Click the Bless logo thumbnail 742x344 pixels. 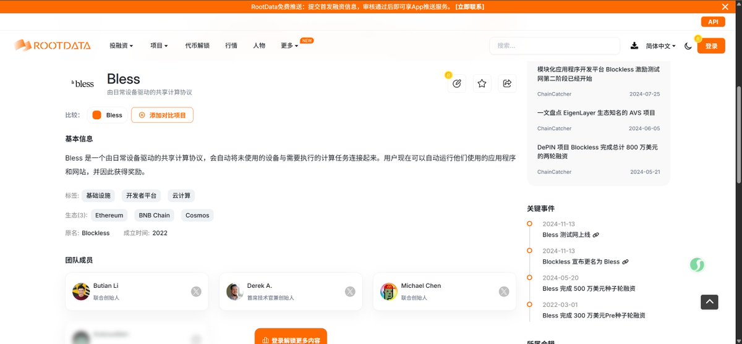[83, 83]
